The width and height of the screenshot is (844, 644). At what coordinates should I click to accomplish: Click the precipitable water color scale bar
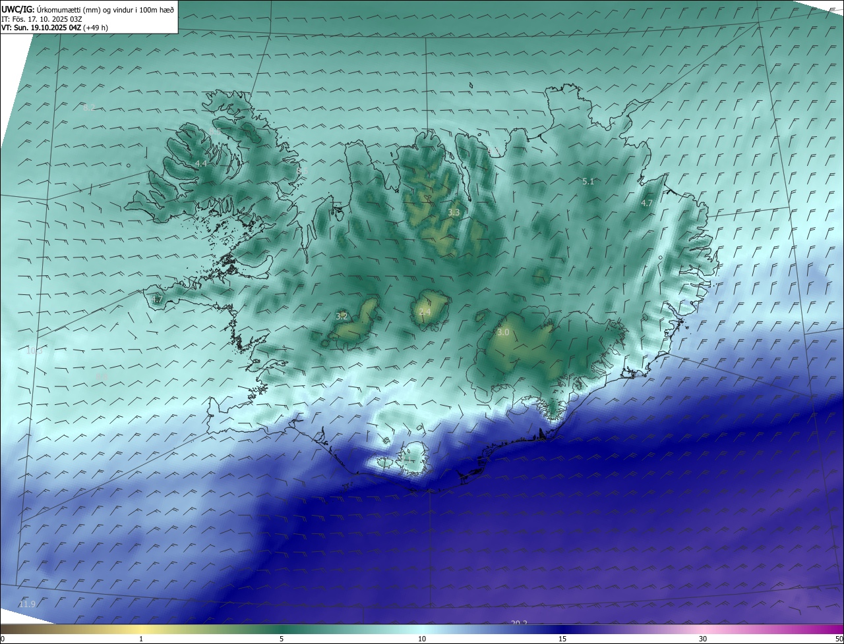tap(422, 629)
